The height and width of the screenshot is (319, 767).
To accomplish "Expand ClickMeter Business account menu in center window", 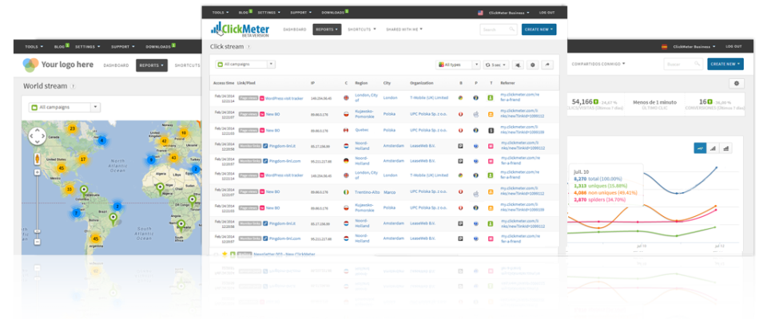I will tap(509, 13).
